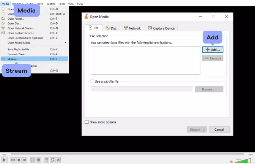Image resolution: width=255 pixels, height=164 pixels.
Task: Enable Use a subtitle file checkbox
Action: point(92,81)
